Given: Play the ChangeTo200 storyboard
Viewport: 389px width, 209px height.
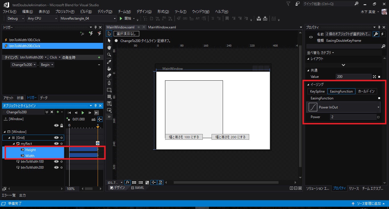Looking at the screenshot, I should point(83,113).
